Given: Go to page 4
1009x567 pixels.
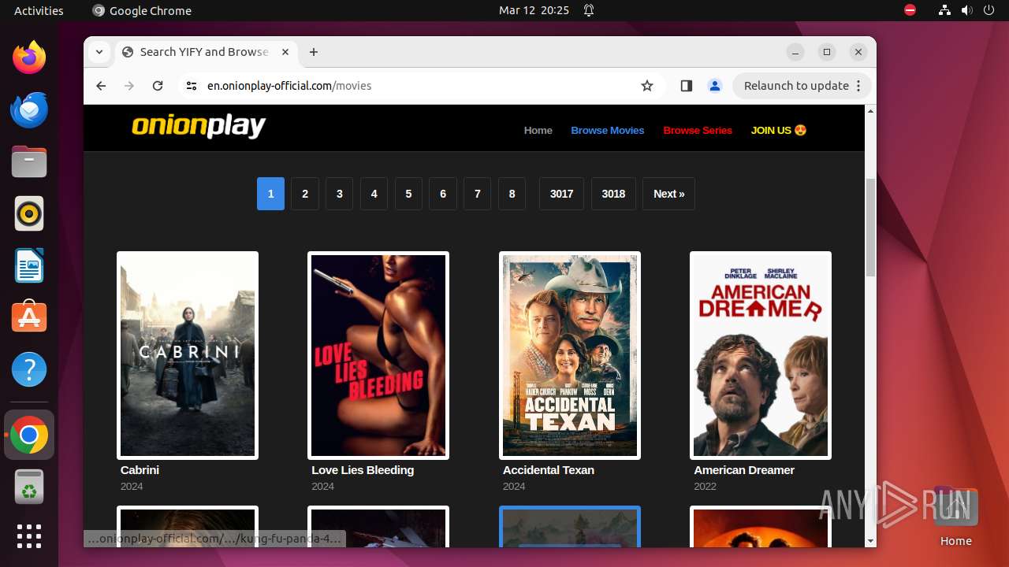Looking at the screenshot, I should click(374, 194).
